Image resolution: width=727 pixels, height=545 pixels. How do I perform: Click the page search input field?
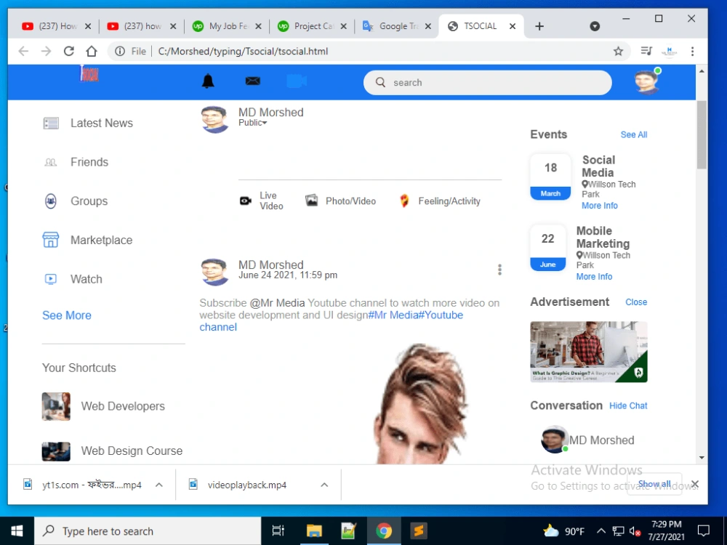487,83
